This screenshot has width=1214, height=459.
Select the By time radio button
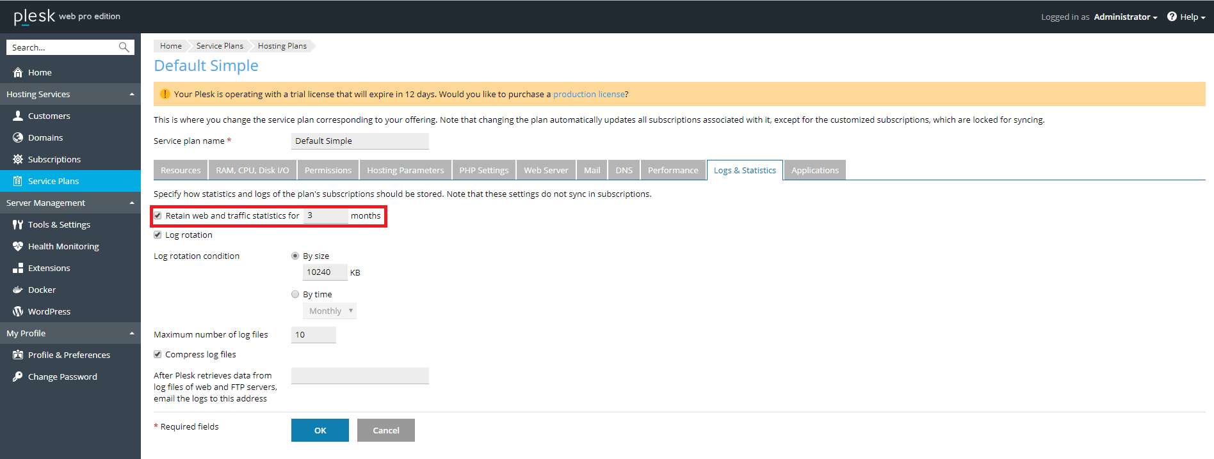pos(295,294)
